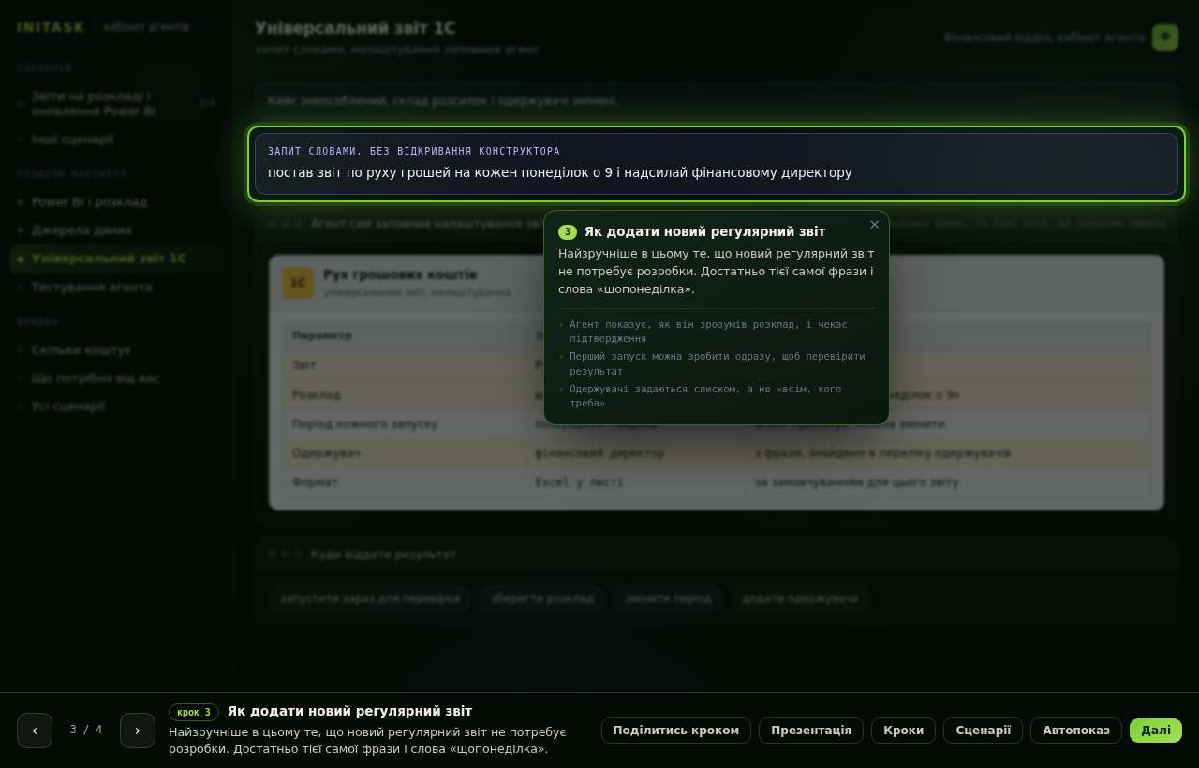Go to Тестування агента section

[x=116, y=287]
